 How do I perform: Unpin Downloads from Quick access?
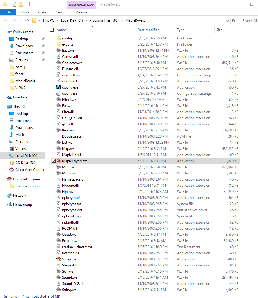43,46
